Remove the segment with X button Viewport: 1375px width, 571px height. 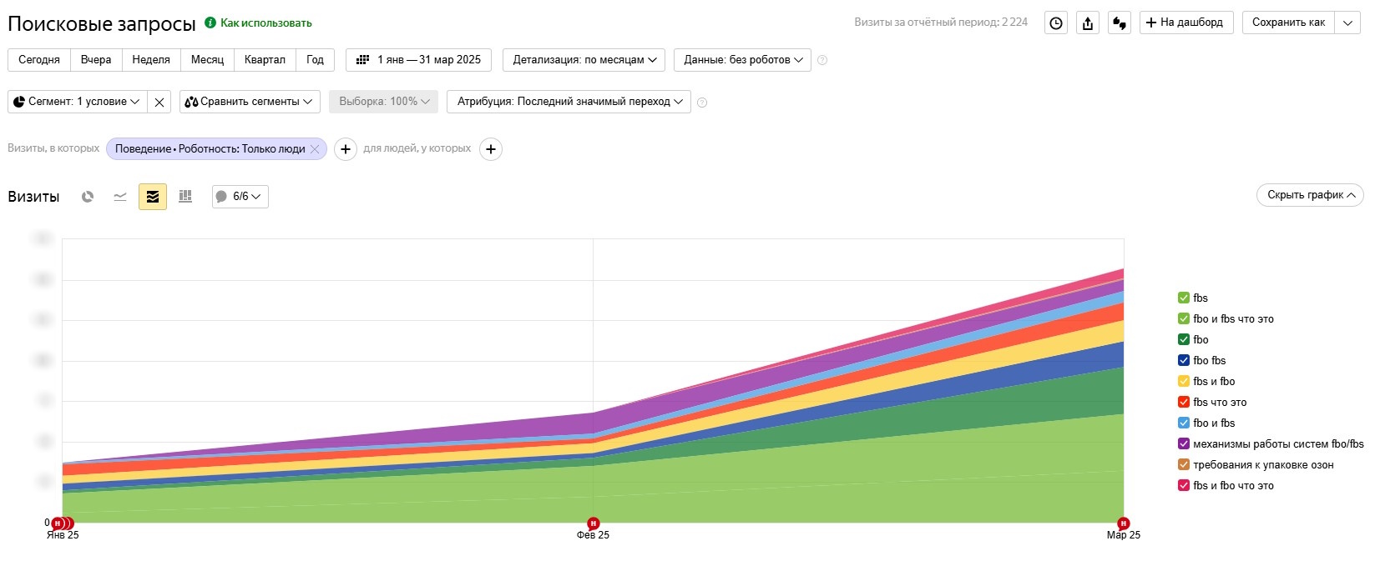[x=159, y=103]
